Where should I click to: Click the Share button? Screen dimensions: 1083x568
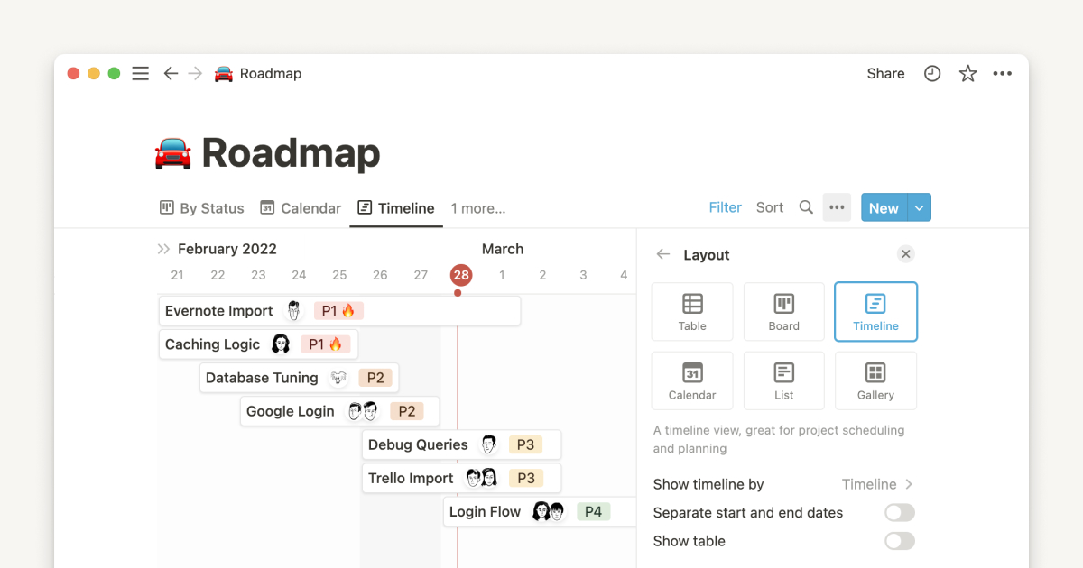(x=885, y=74)
